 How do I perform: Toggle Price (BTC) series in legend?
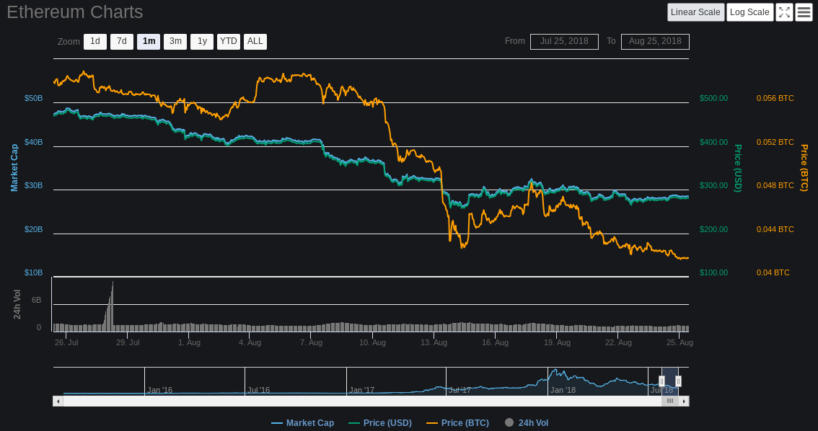coord(458,422)
